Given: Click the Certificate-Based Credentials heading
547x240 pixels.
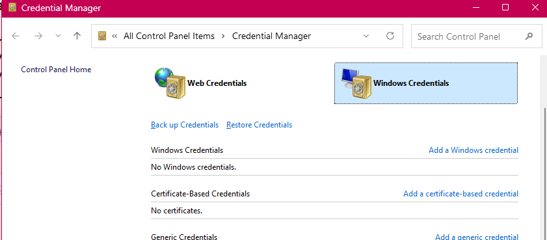Looking at the screenshot, I should click(200, 194).
